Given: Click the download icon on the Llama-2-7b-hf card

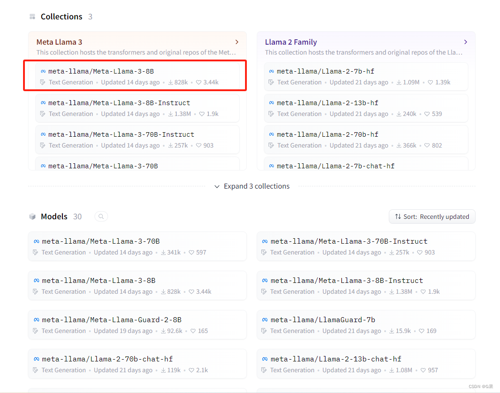Looking at the screenshot, I should click(399, 83).
